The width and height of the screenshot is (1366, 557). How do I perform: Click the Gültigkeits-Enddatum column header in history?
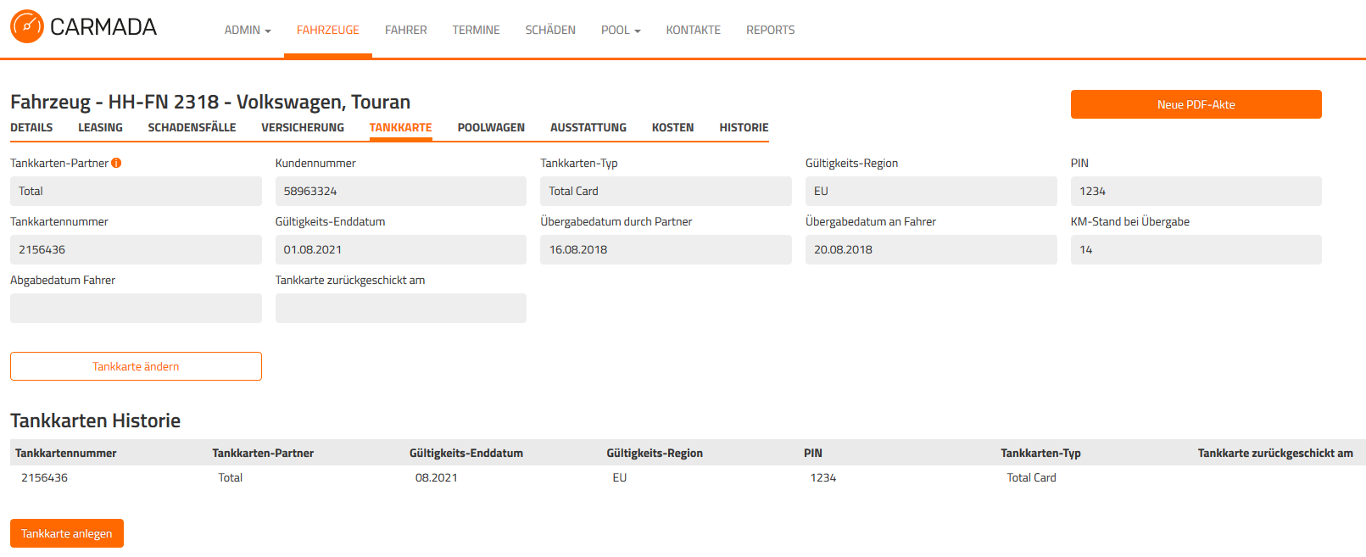pyautogui.click(x=466, y=453)
